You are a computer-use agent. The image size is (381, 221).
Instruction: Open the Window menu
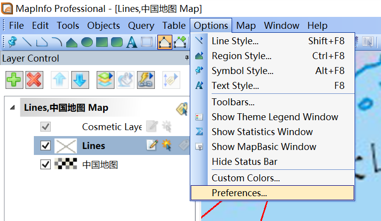[x=281, y=25]
